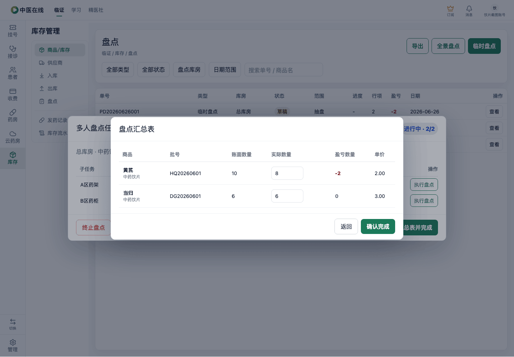Click the 确认完成 button

[378, 226]
